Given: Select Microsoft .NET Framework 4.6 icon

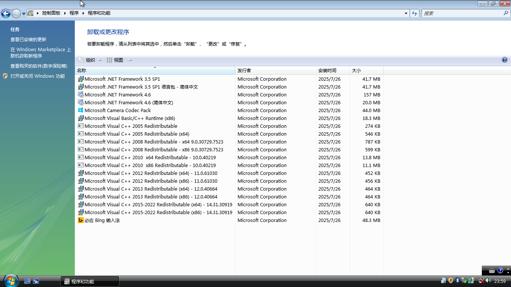Looking at the screenshot, I should tap(81, 95).
